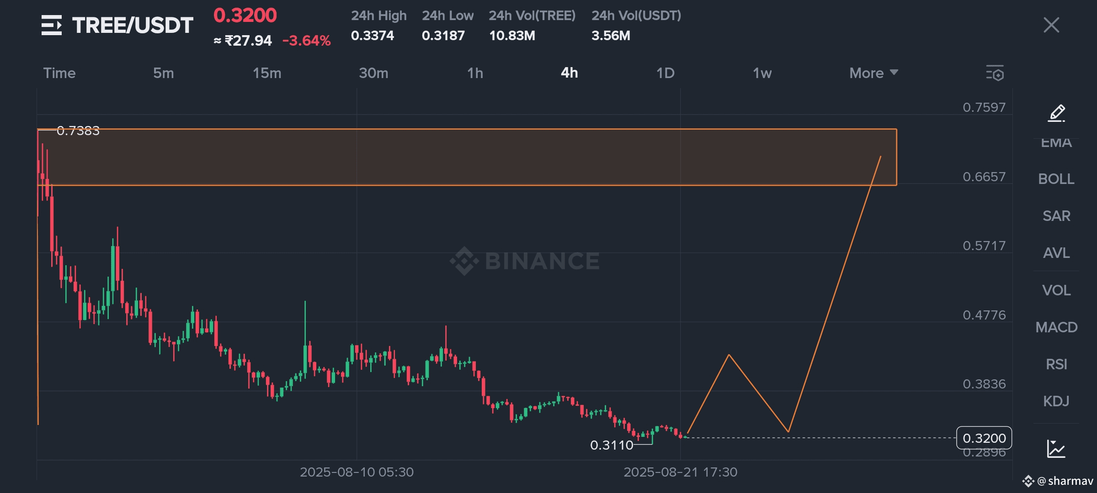Switch to the 1D timeframe tab

[665, 73]
